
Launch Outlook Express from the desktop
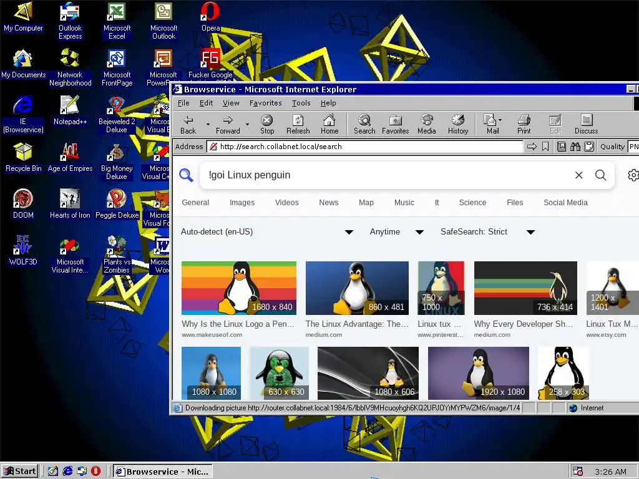point(70,21)
